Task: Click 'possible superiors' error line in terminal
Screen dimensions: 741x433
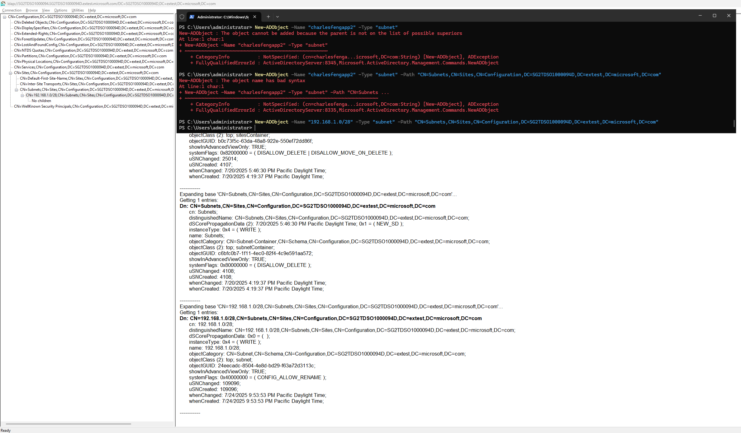Action: pos(321,33)
